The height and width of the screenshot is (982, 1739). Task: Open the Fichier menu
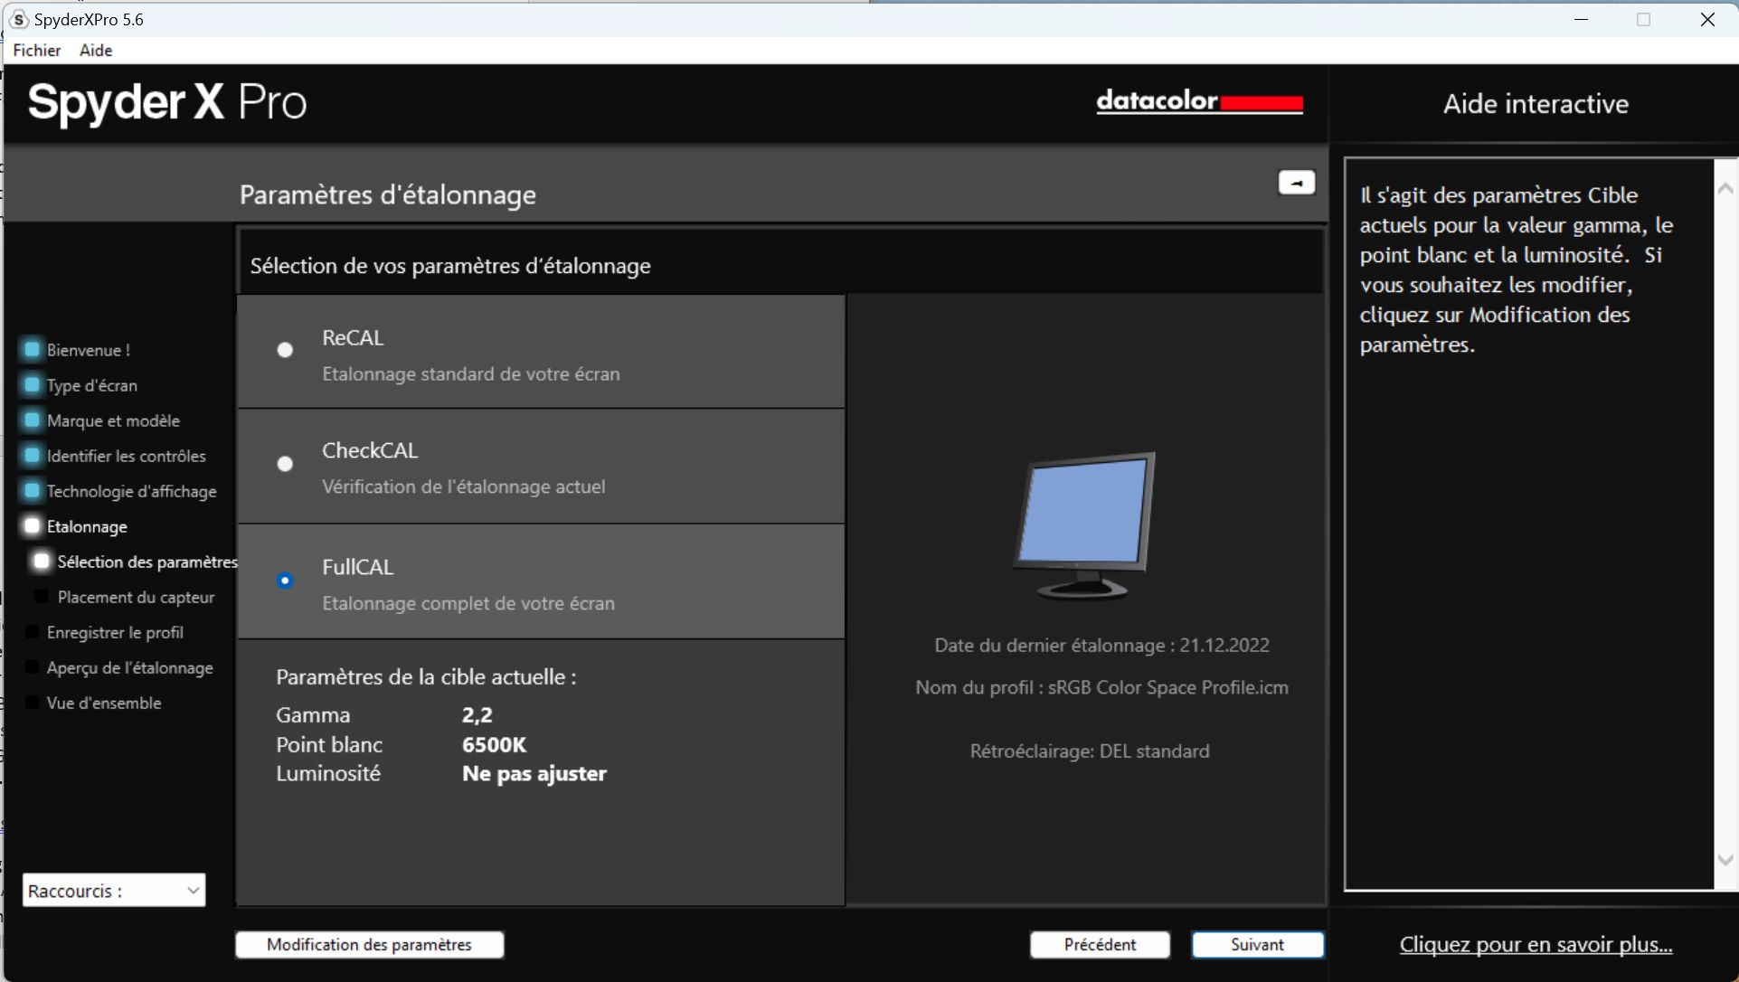pos(37,51)
